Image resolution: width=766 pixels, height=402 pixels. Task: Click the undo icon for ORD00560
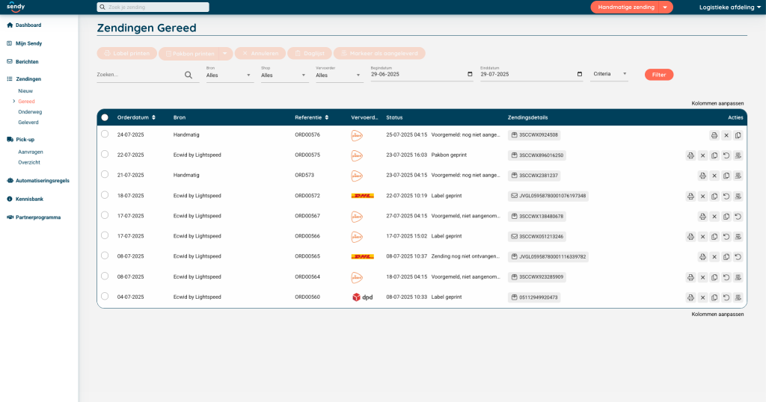(x=726, y=297)
